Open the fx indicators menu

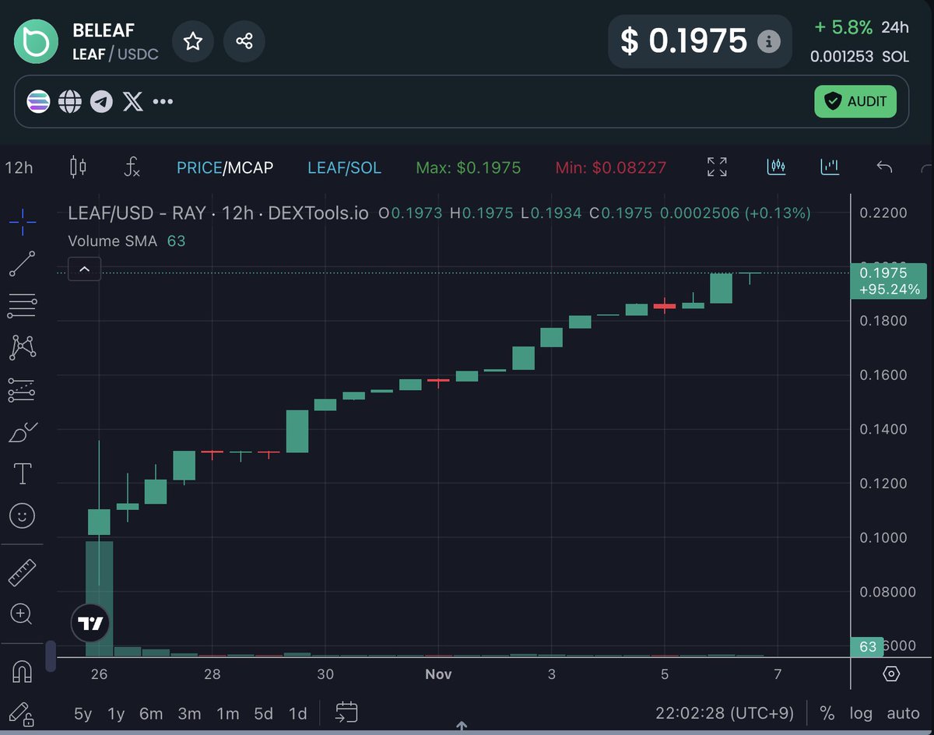tap(133, 167)
